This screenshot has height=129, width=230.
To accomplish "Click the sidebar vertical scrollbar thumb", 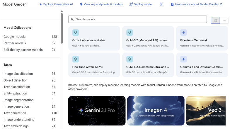I will point(62,28).
